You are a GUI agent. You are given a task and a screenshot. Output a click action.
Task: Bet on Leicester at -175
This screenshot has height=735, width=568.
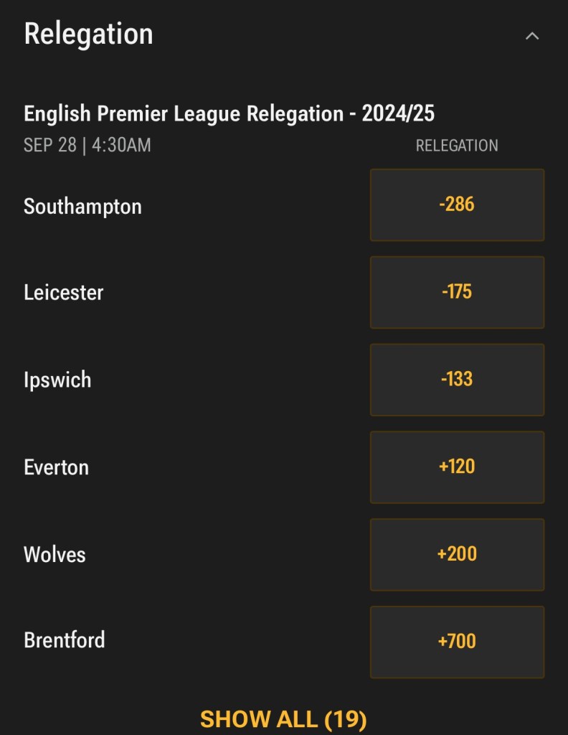[x=457, y=292]
